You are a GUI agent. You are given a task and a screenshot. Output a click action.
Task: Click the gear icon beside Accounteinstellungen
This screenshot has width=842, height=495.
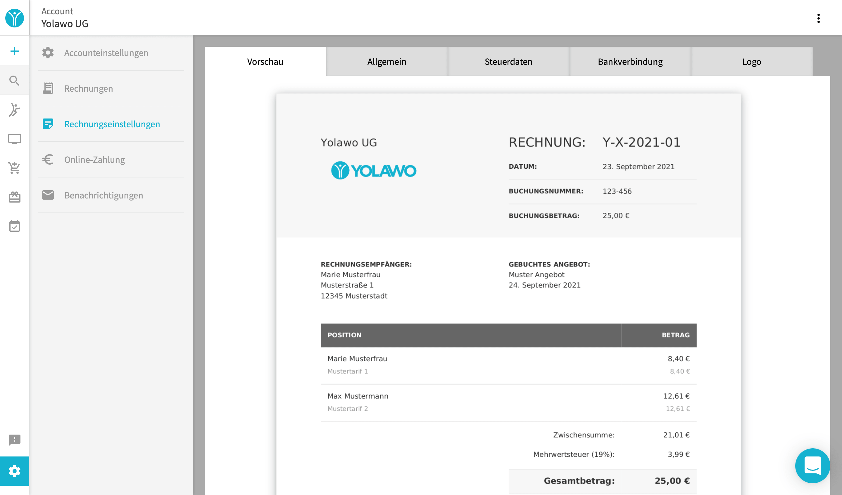click(48, 53)
